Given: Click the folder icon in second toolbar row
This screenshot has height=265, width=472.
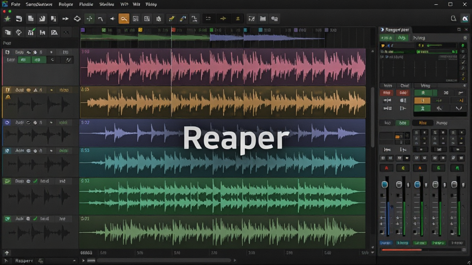Looking at the screenshot, I should click(x=7, y=33).
